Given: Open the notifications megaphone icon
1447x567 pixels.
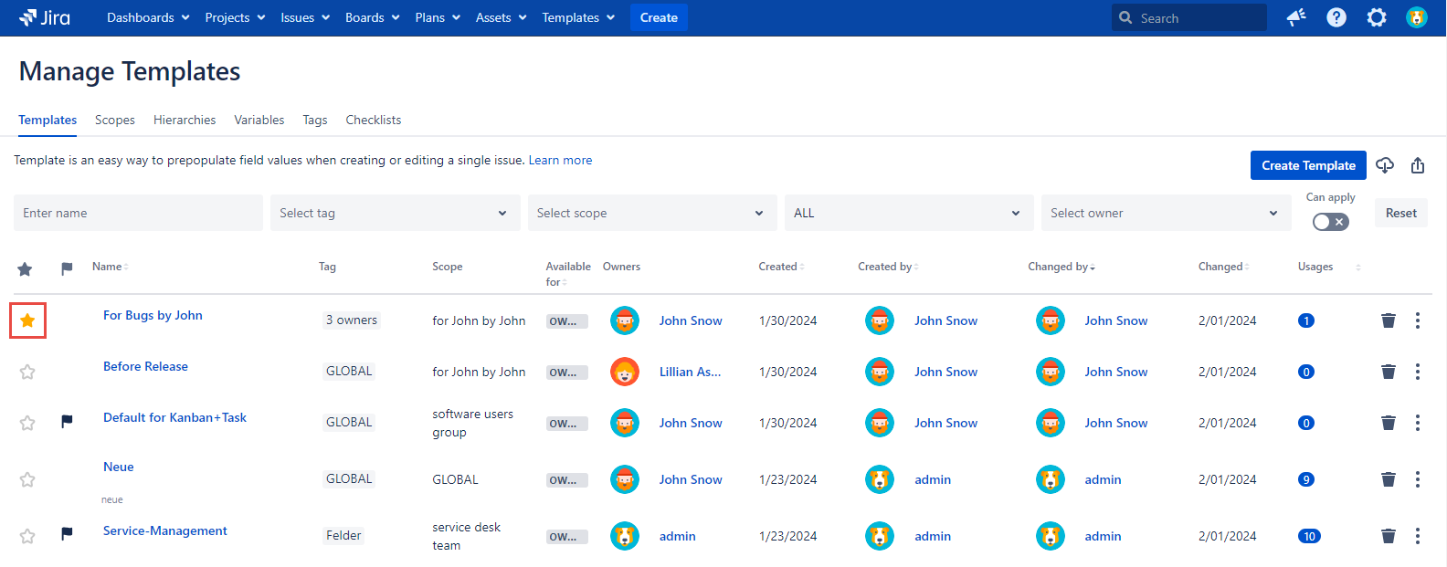Looking at the screenshot, I should [x=1295, y=17].
